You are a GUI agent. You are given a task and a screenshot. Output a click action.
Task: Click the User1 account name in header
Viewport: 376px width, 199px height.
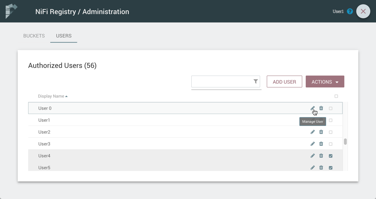338,12
